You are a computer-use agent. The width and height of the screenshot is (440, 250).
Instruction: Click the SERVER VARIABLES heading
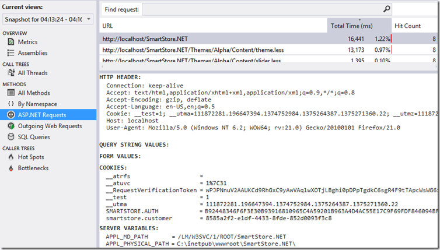coord(129,228)
